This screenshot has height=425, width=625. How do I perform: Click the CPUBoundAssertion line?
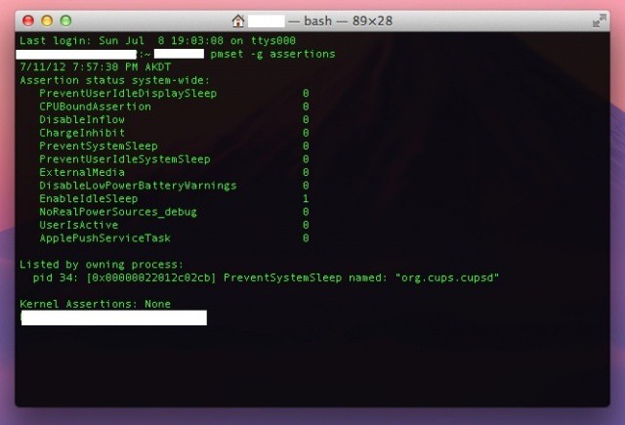tap(95, 106)
